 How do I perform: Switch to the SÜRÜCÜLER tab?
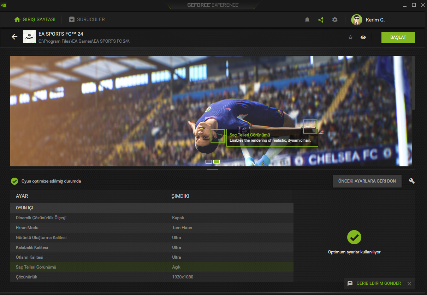87,19
